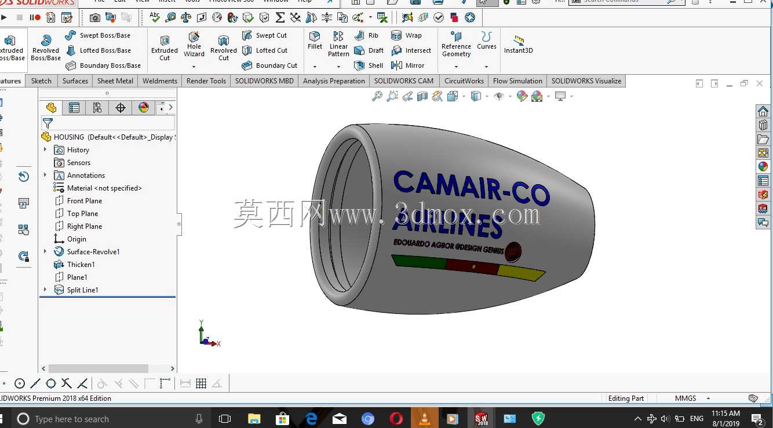This screenshot has height=428, width=773.
Task: Switch to PropertyManager panel tab
Action: [74, 108]
